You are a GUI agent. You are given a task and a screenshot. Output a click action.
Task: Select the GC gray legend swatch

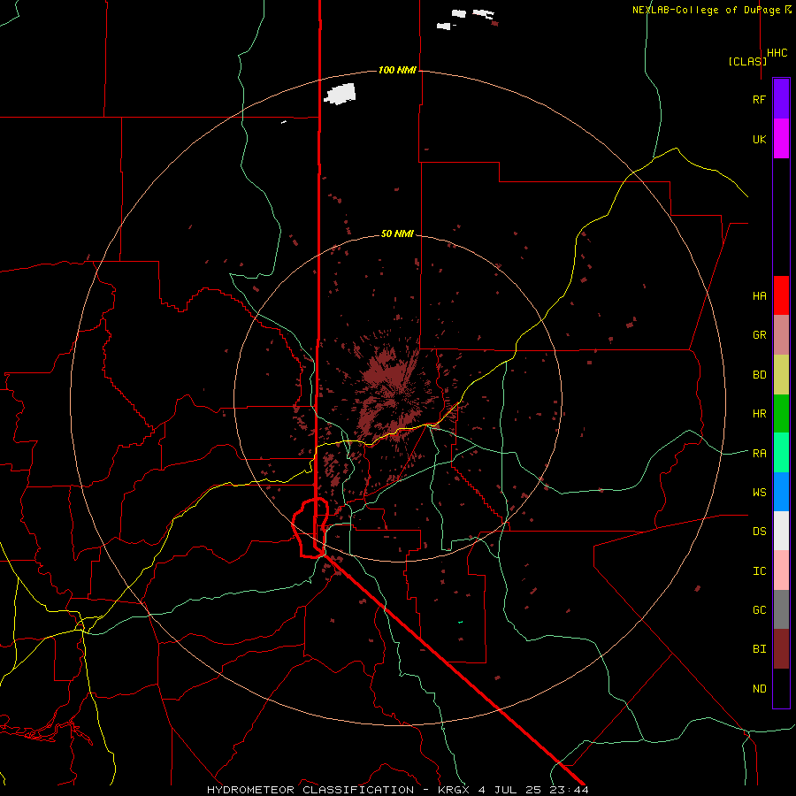781,609
